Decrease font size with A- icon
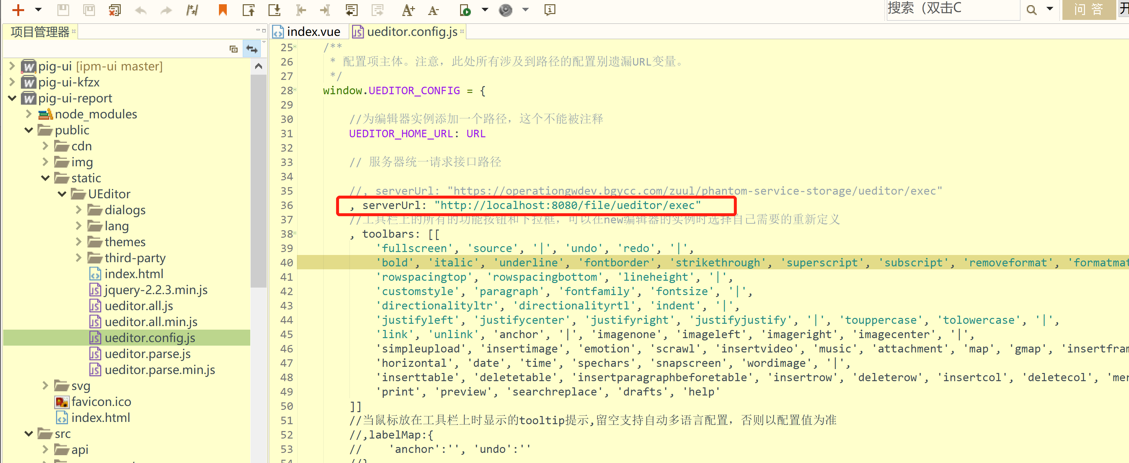Image resolution: width=1129 pixels, height=463 pixels. pos(433,10)
